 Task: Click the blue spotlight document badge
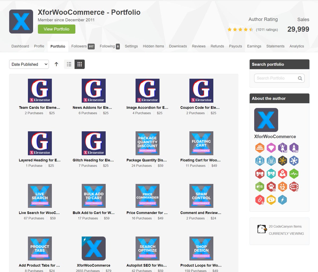tap(271, 160)
